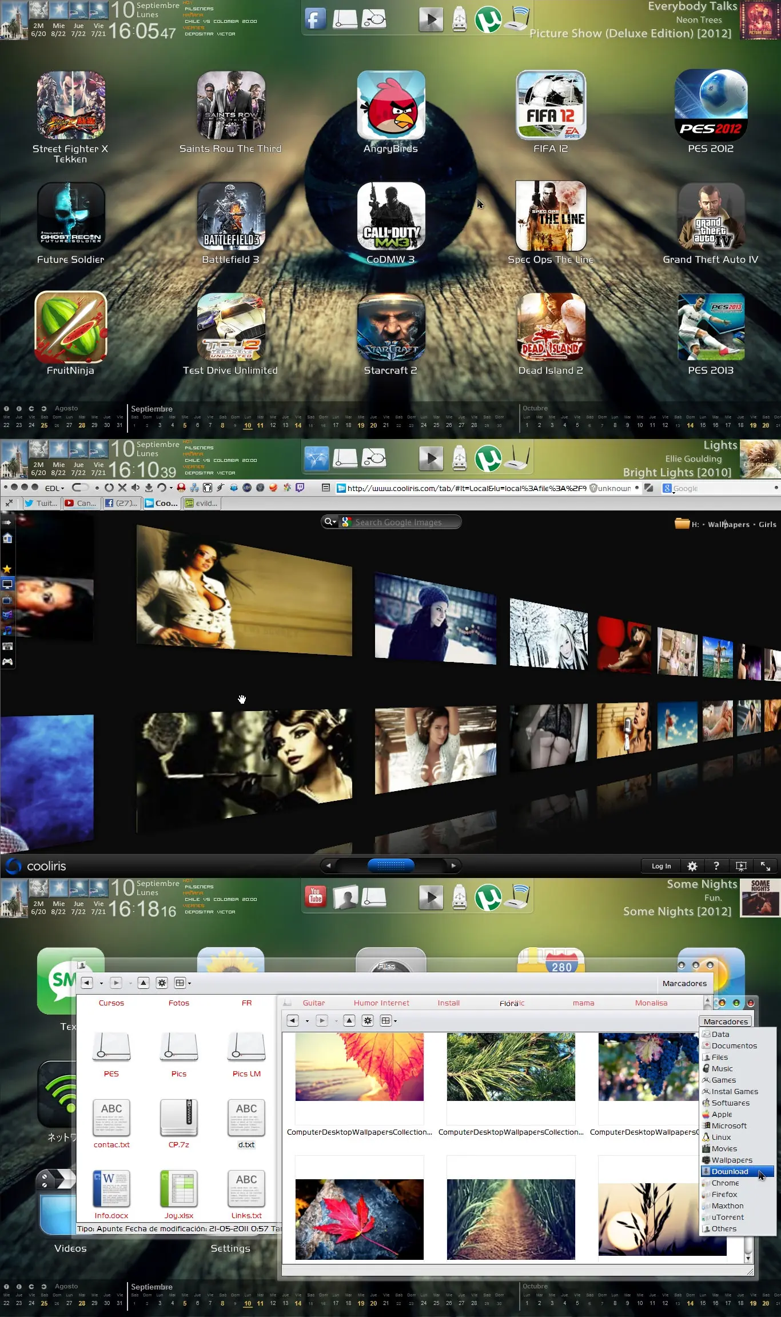Click the Girls breadcrumb in Cooliris
The height and width of the screenshot is (1317, 781).
[767, 524]
